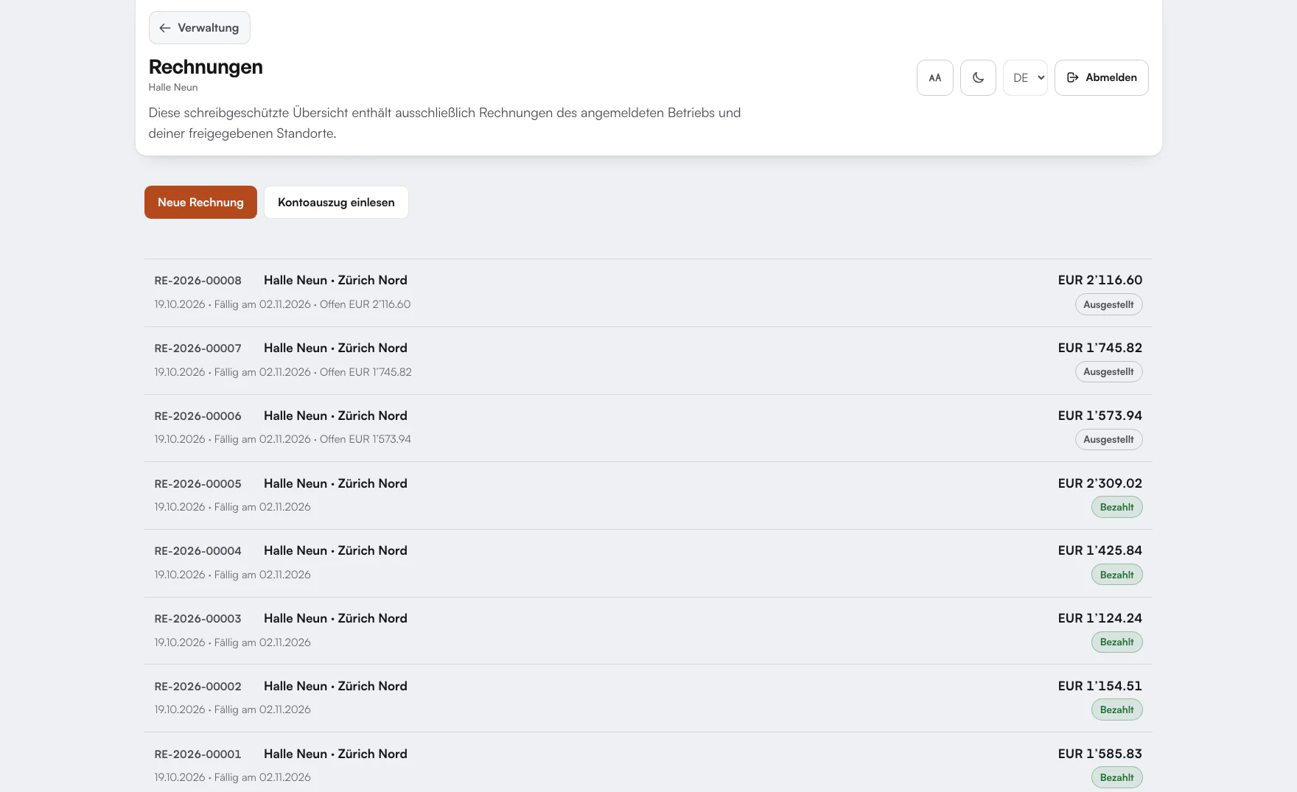The height and width of the screenshot is (792, 1297).
Task: Open invoice RE-2026-00008
Action: click(x=648, y=292)
